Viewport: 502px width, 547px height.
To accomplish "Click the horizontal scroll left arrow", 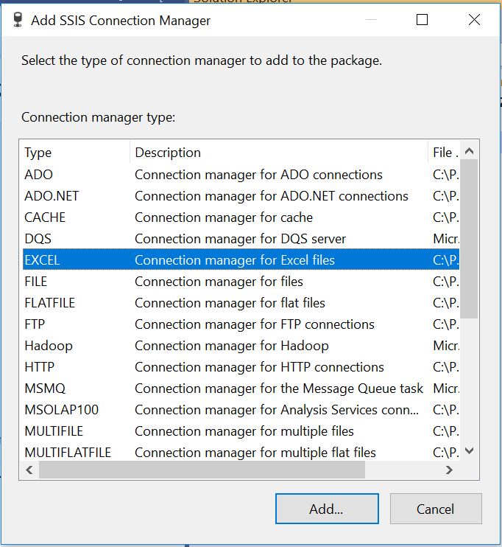I will 29,470.
